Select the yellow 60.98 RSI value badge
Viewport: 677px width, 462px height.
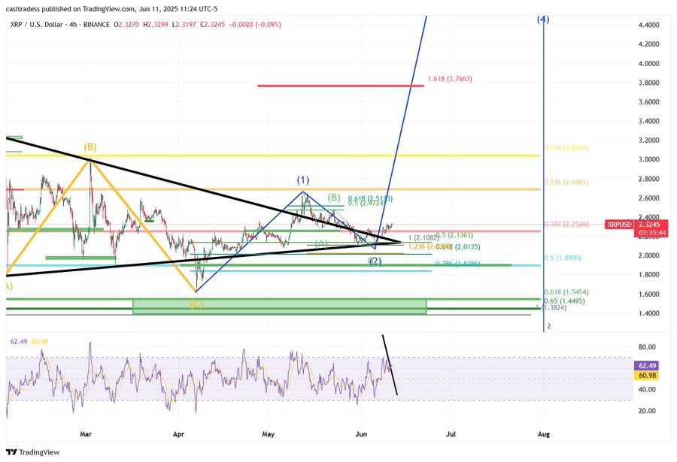(x=645, y=376)
